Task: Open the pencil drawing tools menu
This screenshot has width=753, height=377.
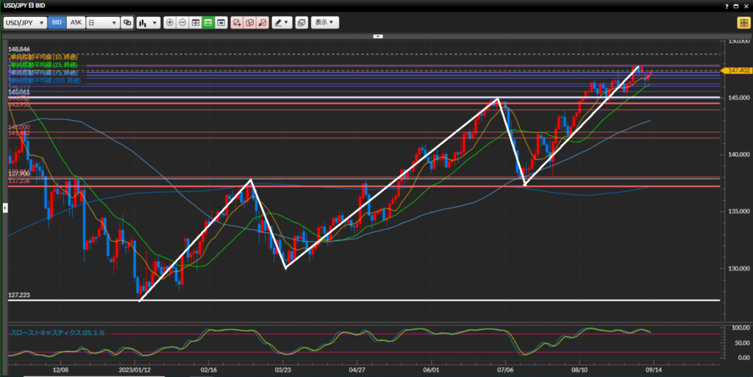Action: [x=282, y=23]
